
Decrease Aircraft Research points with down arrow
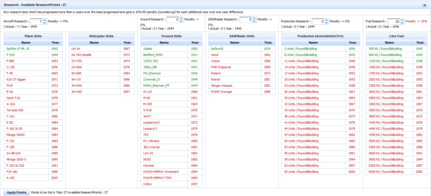pos(44,23)
